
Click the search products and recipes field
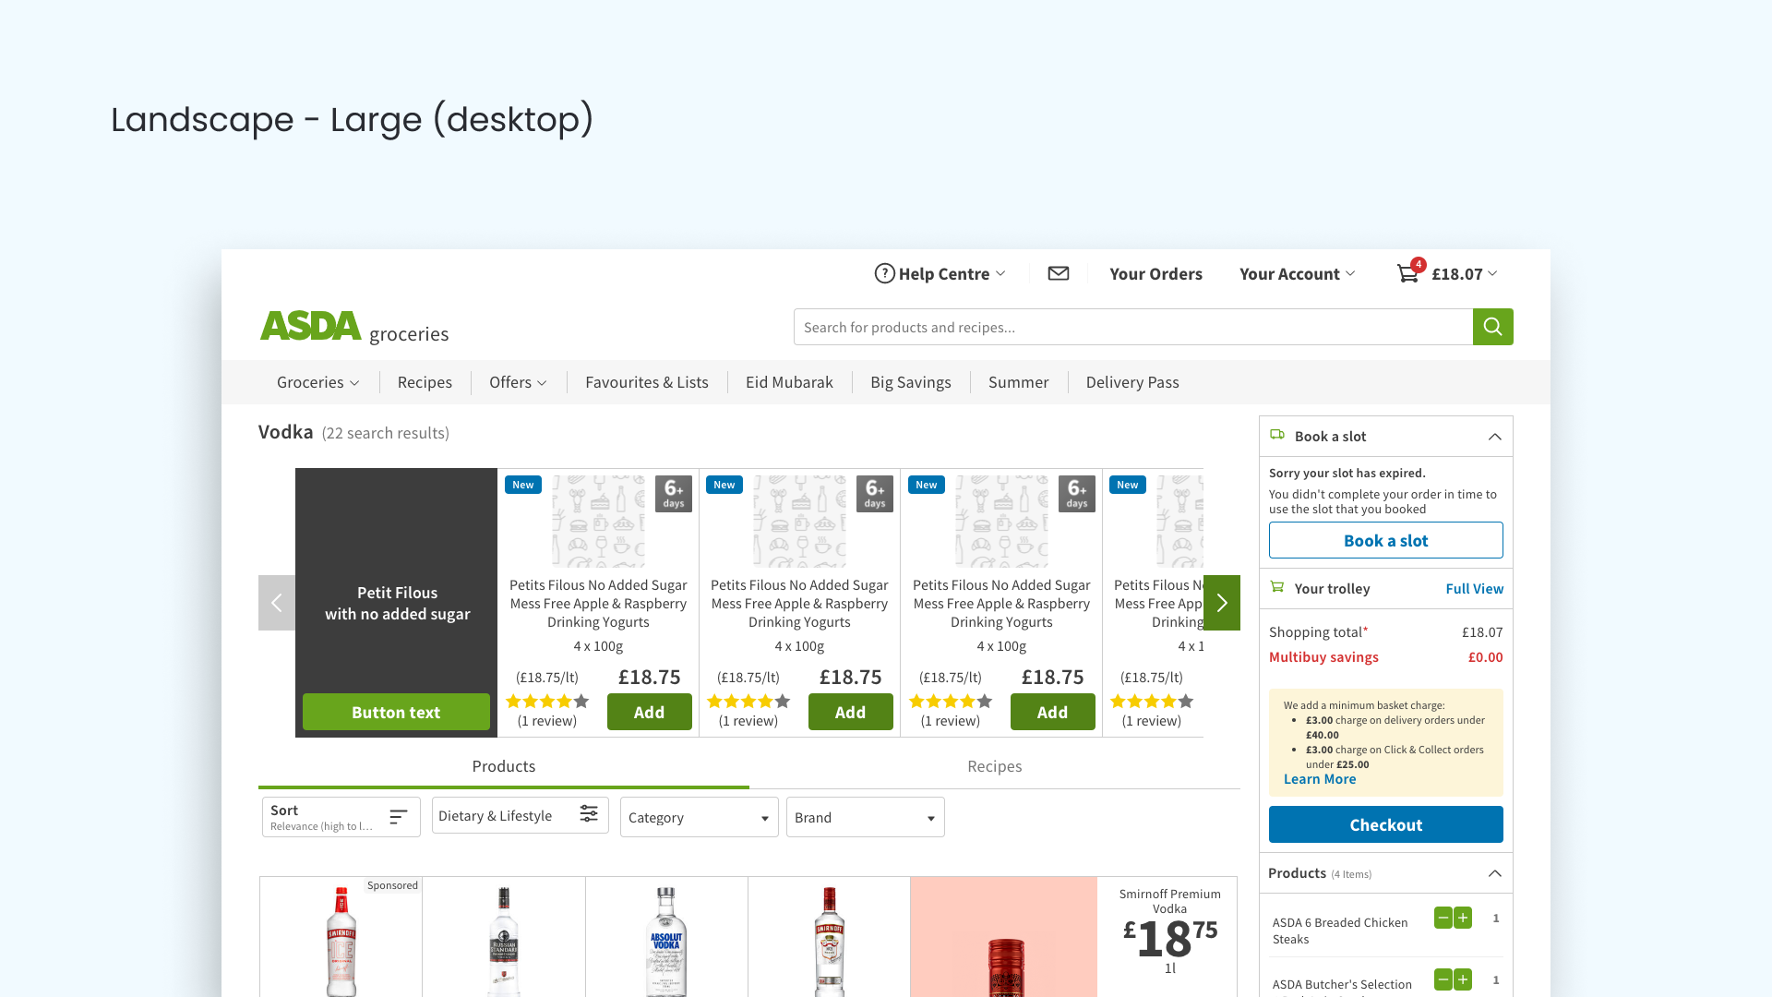pos(1133,327)
